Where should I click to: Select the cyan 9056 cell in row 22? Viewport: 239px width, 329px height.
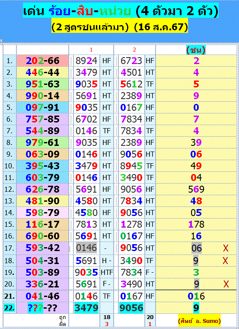131,308
